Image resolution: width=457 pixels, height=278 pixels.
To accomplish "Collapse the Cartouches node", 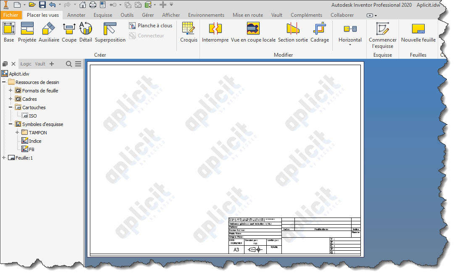I will tap(11, 107).
